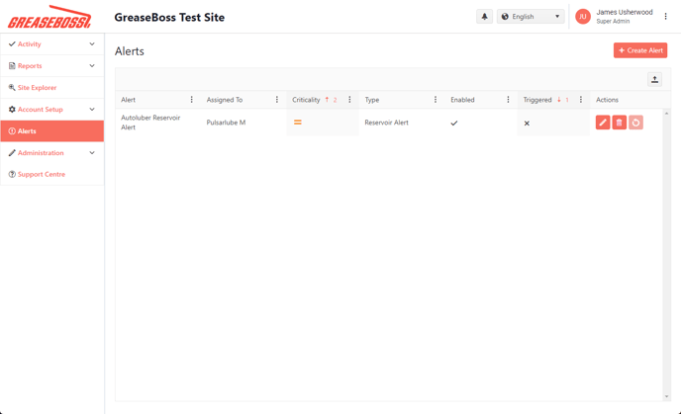Sort by the Criticality column header
Screen dimensions: 681x414
tap(306, 100)
